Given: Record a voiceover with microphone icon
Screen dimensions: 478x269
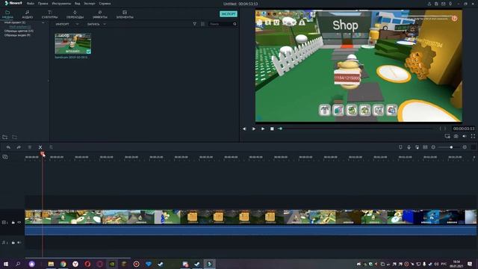Looking at the screenshot, I should click(409, 147).
